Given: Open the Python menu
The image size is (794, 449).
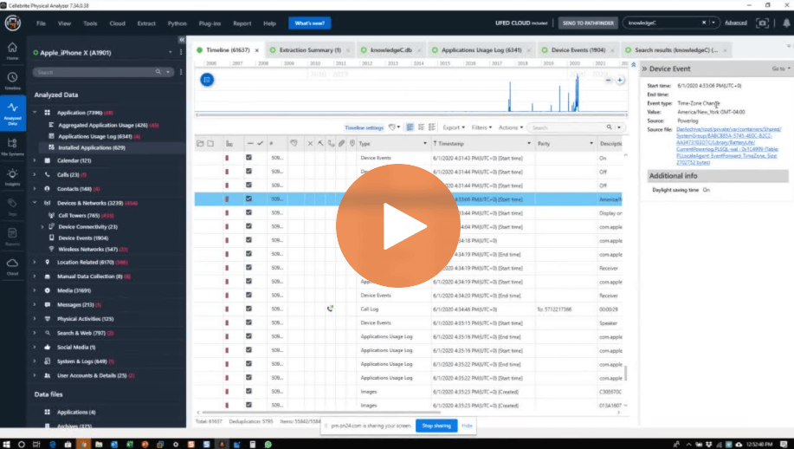Looking at the screenshot, I should 178,23.
